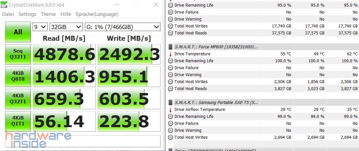This screenshot has width=359, height=151.
Task: Click the 35 °C Drive Airflow Temperature value
Action: [352, 110]
